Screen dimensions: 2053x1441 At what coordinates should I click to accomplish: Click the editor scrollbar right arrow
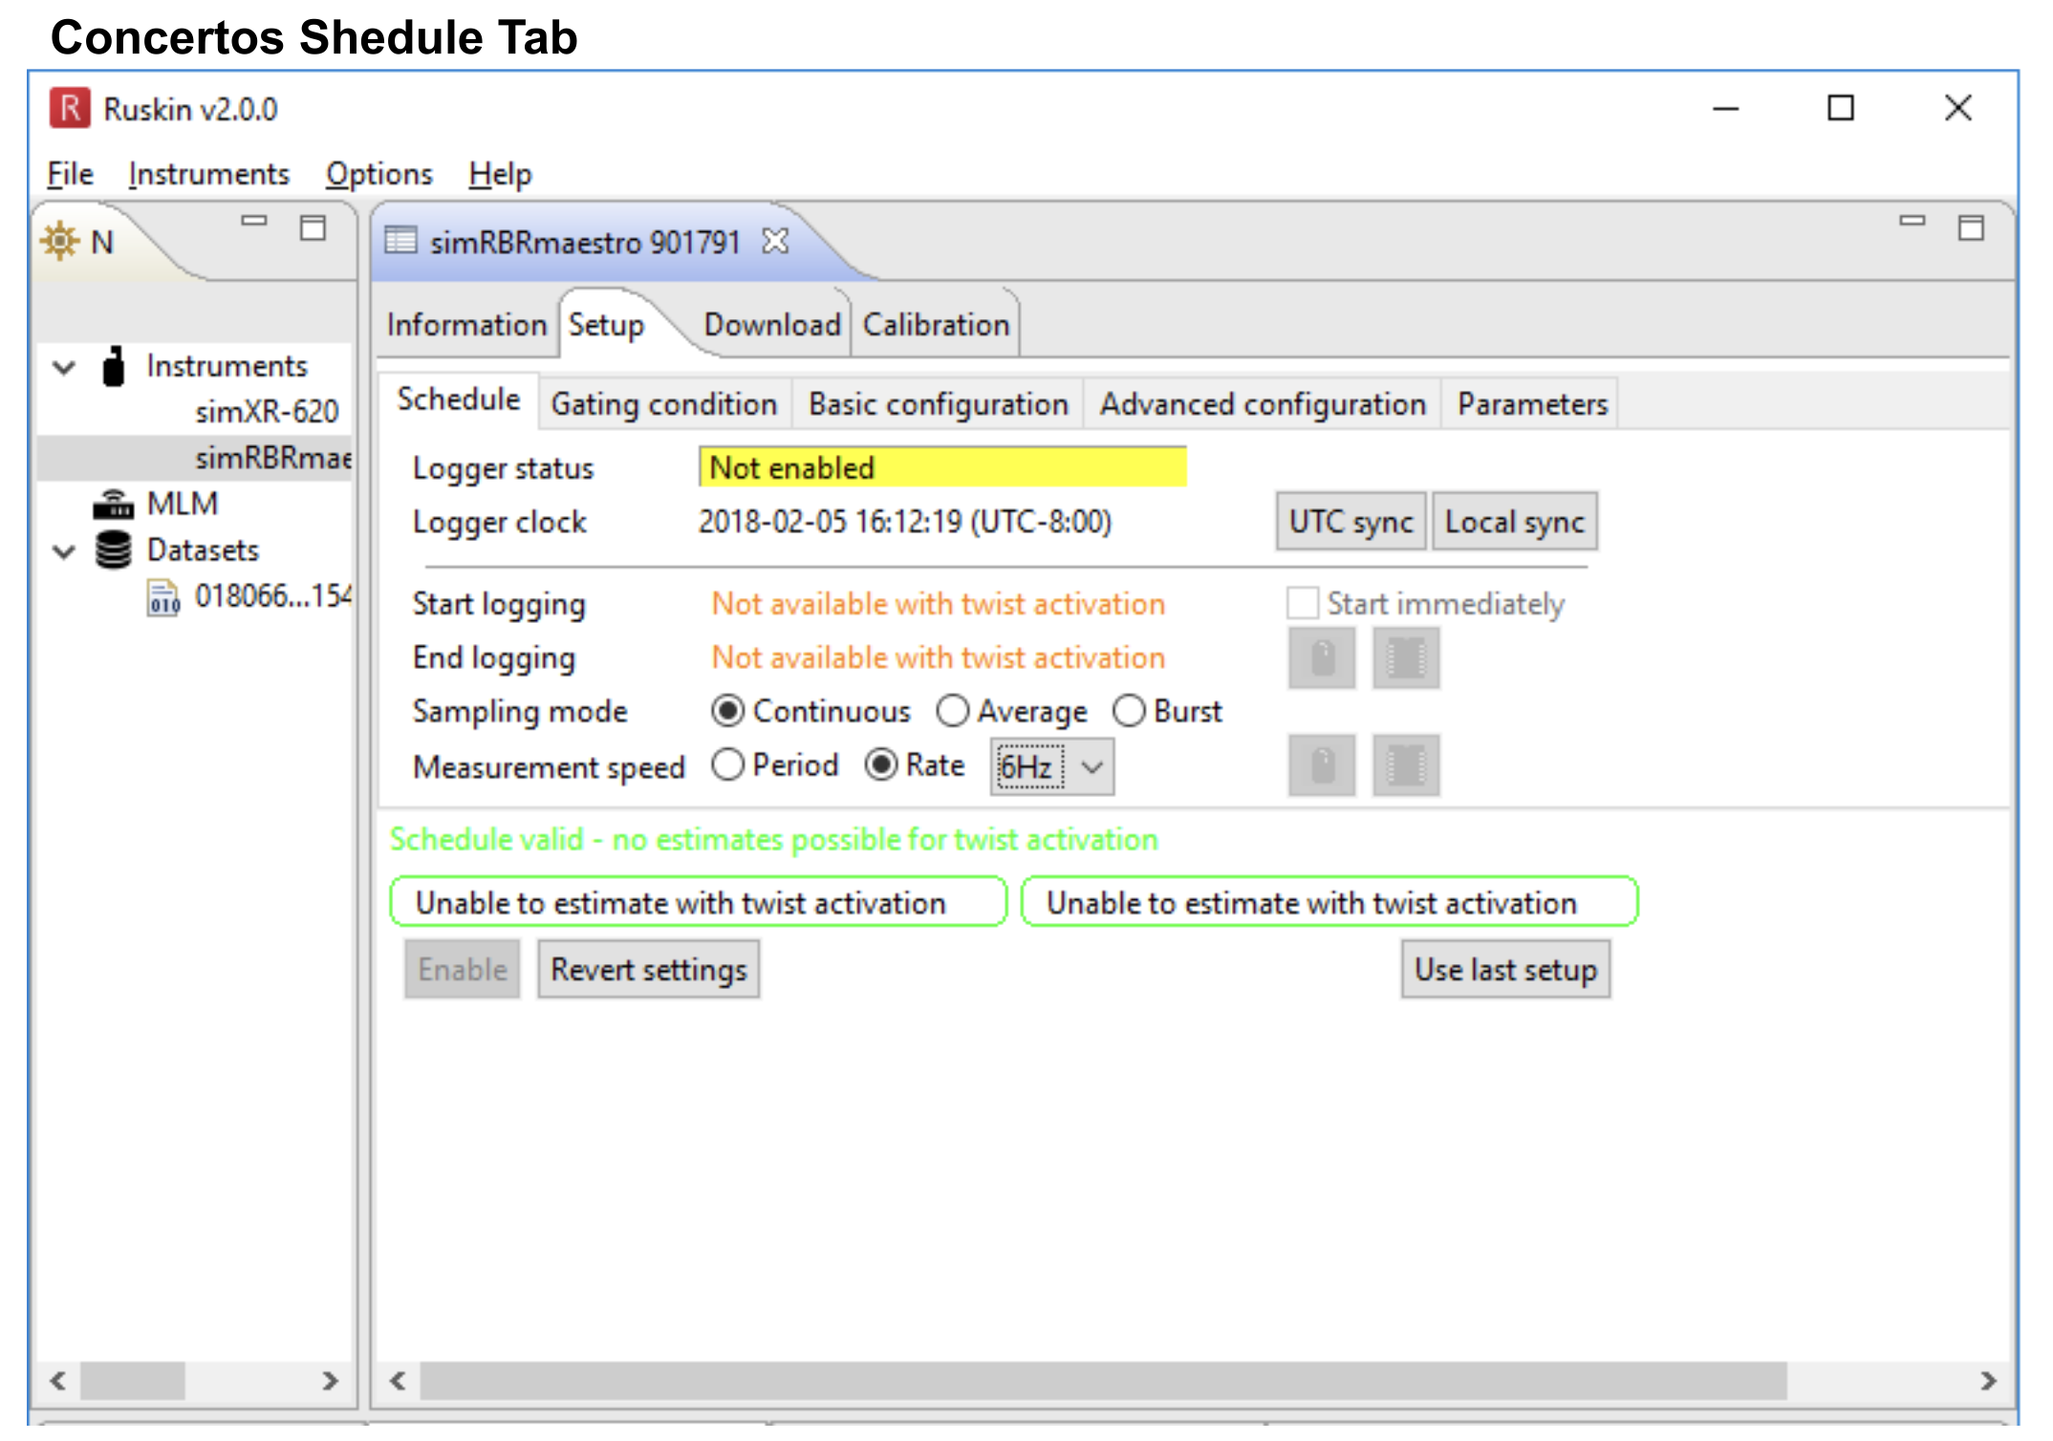(1989, 1381)
